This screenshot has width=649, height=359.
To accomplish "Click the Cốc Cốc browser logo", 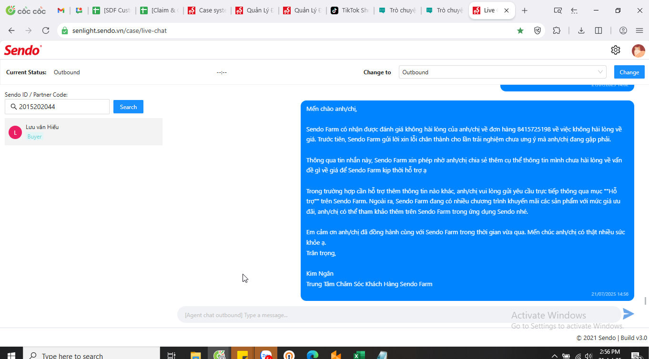I will click(26, 10).
